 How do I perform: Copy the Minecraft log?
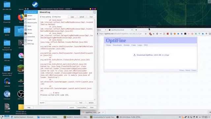coord(72,17)
